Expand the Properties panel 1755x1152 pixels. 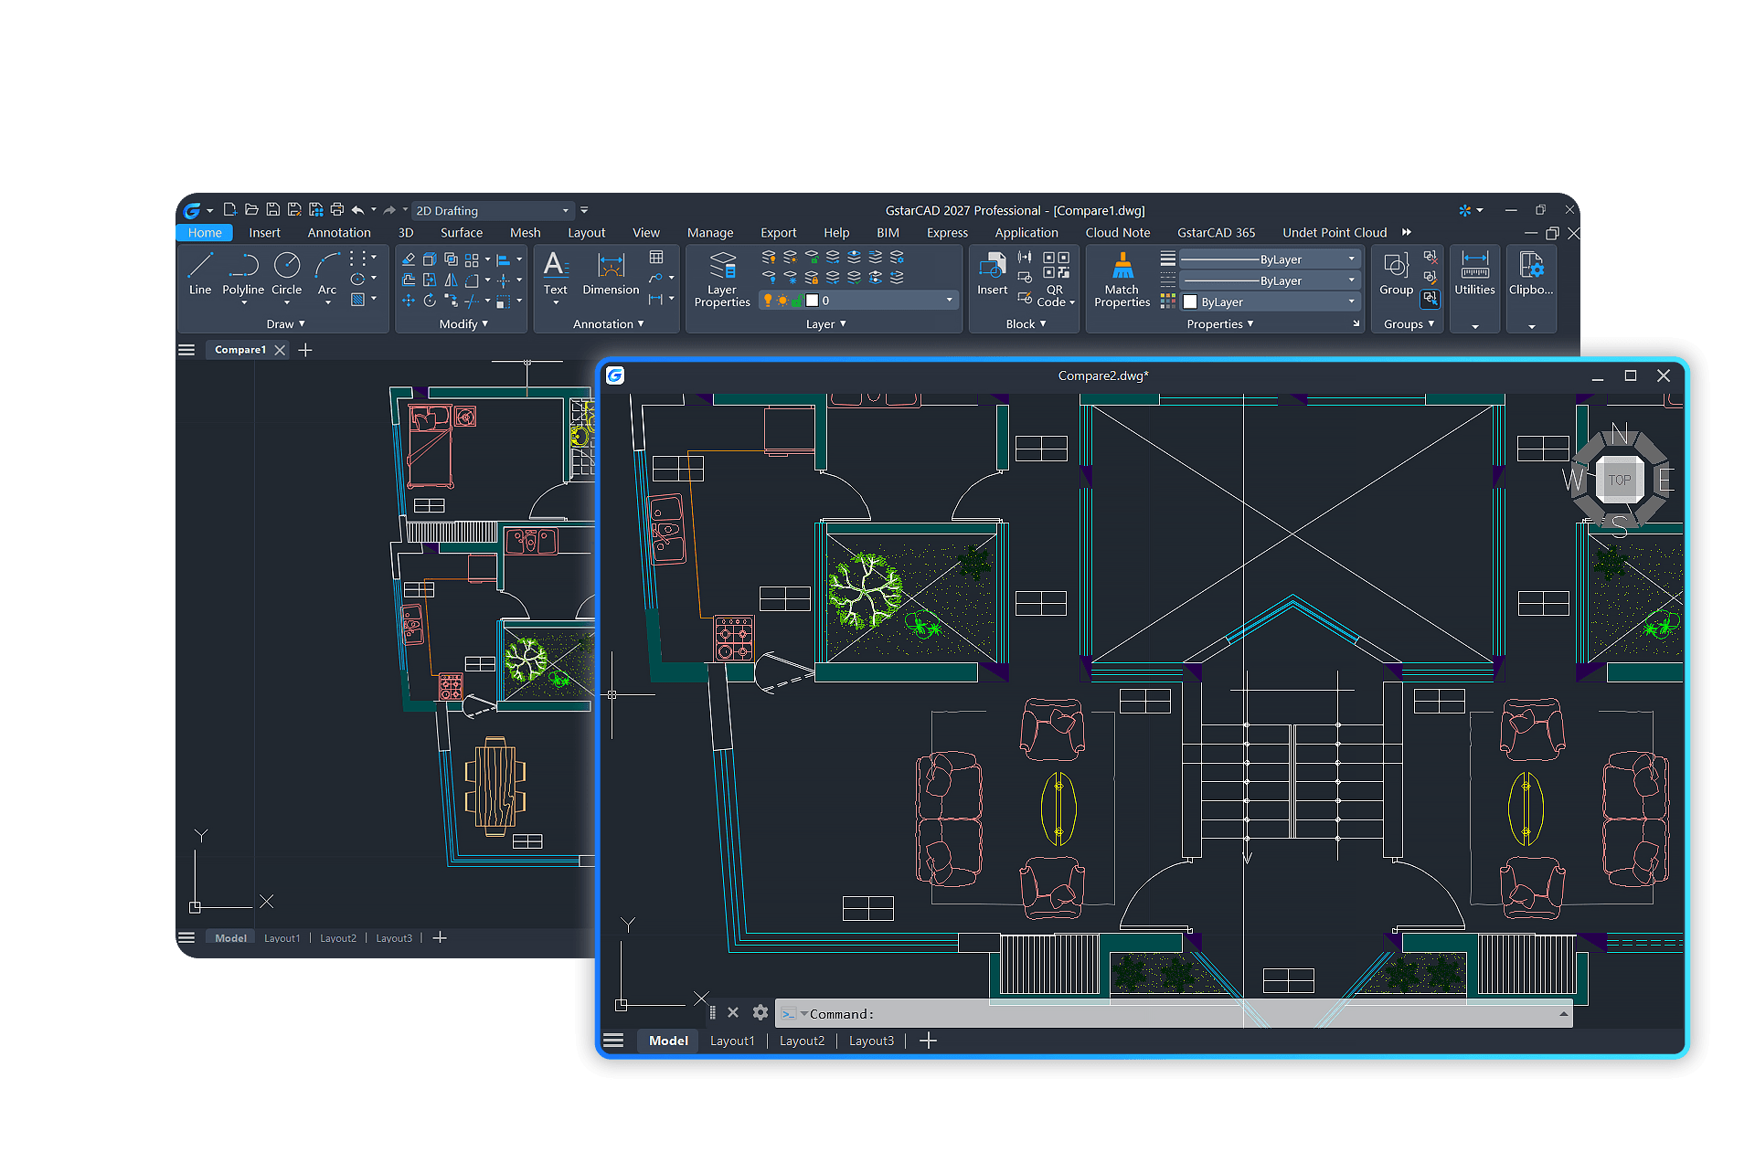pyautogui.click(x=1219, y=324)
